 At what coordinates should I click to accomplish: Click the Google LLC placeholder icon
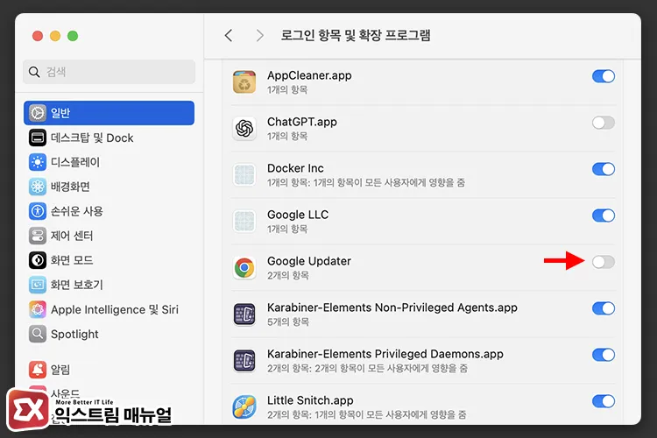click(244, 221)
